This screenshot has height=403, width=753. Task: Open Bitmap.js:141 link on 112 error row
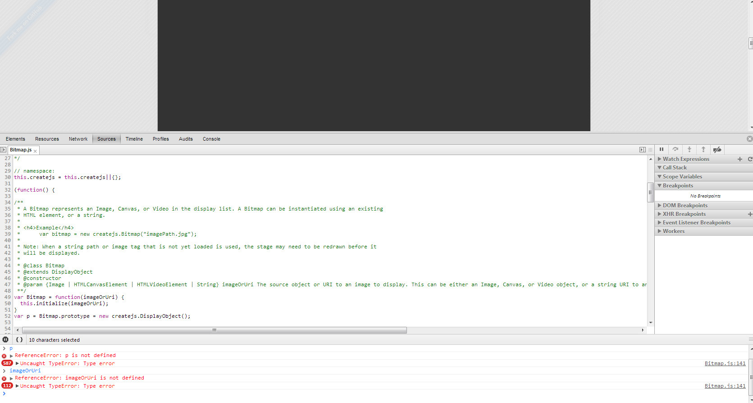coord(725,386)
